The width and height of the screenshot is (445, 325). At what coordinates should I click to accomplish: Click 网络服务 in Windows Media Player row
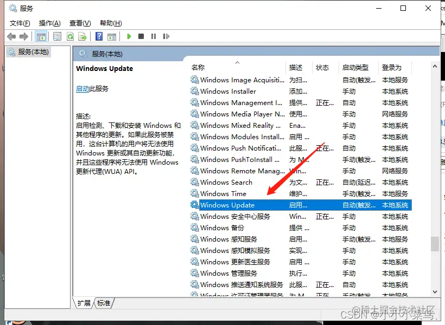tap(395, 114)
